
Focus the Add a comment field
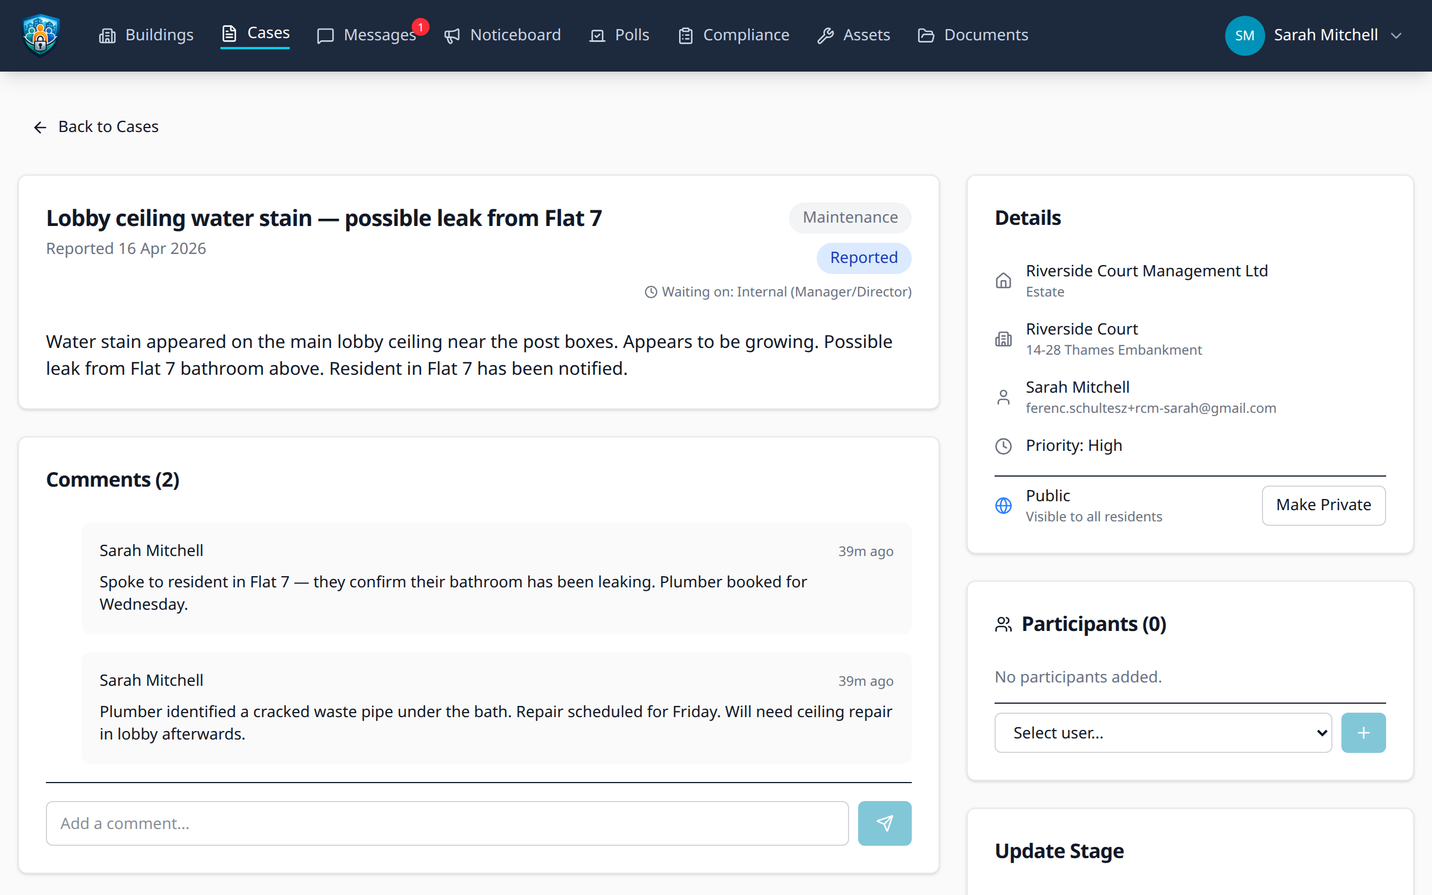(447, 823)
